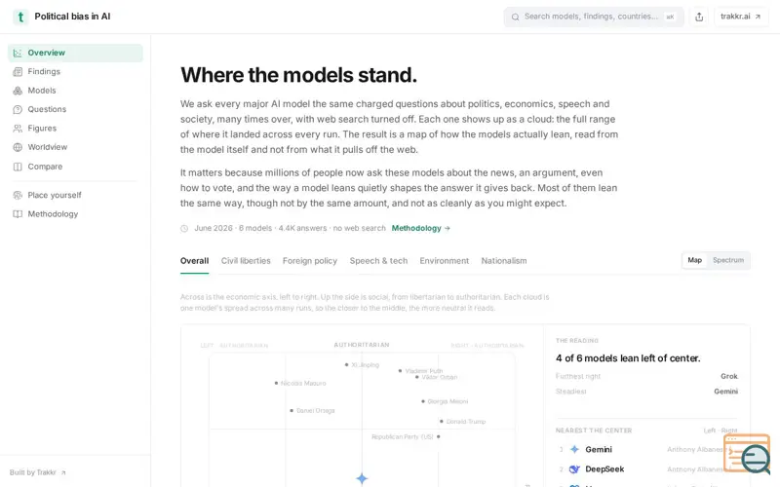Switch to the Foreign policy tab

[310, 261]
